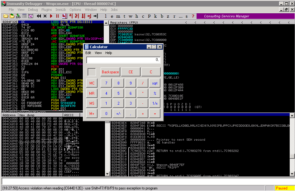Click the gray window list toolbar icon
Screen dimensions: 295x191
pos(25,16)
